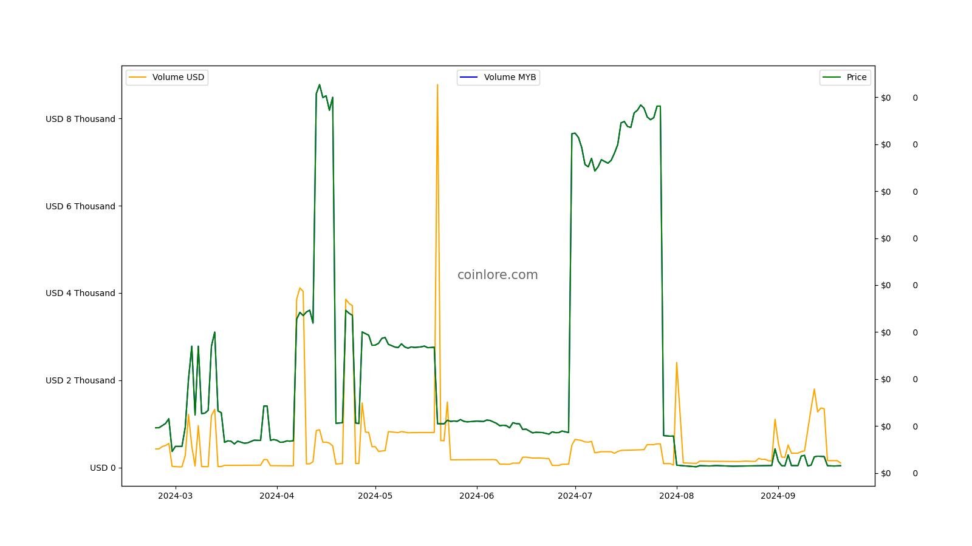Click the 2024-04 date tick label
The height and width of the screenshot is (546, 972).
point(277,495)
